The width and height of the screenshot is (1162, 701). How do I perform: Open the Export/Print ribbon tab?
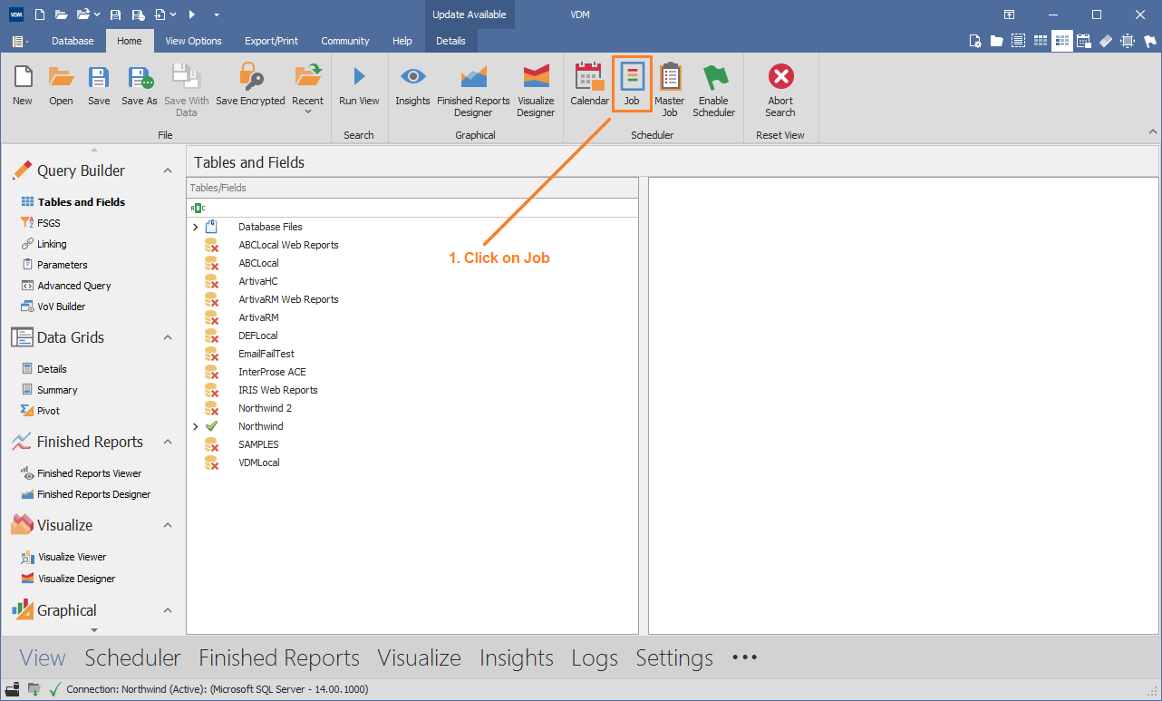271,41
